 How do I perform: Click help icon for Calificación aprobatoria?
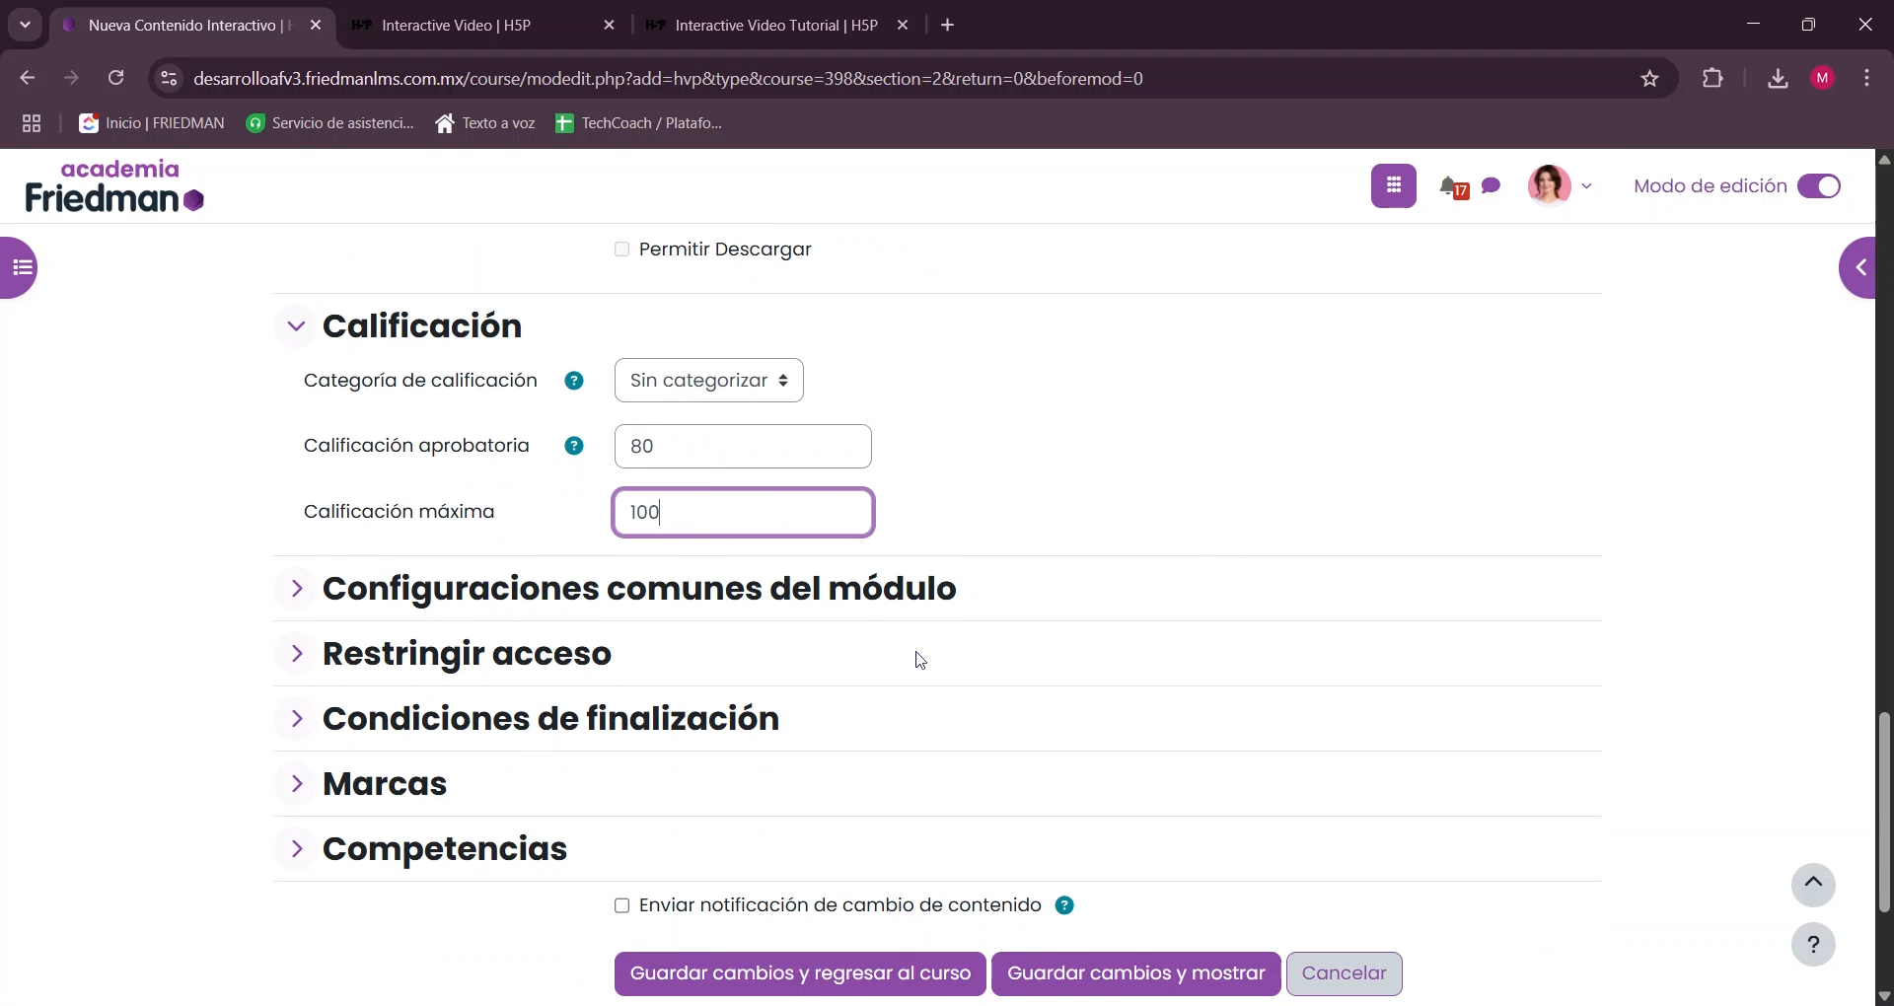click(574, 446)
